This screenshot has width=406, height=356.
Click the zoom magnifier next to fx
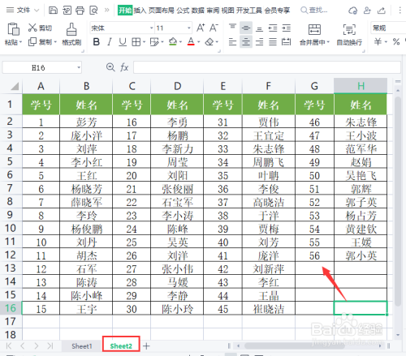[110, 67]
